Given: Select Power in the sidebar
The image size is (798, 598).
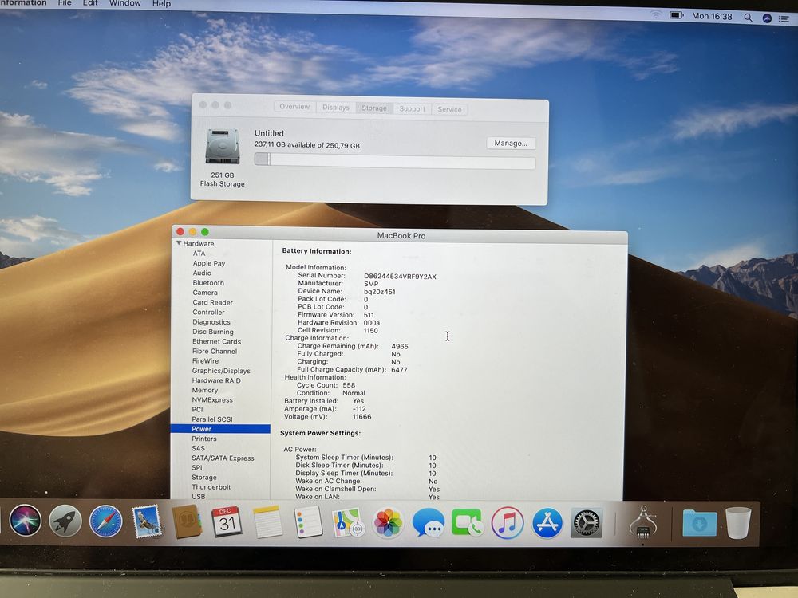Looking at the screenshot, I should [220, 429].
